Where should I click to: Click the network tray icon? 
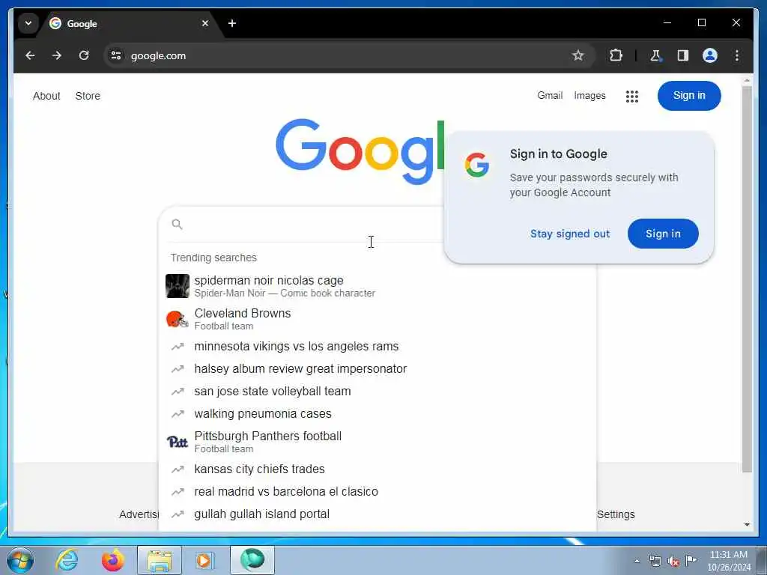coord(655,562)
